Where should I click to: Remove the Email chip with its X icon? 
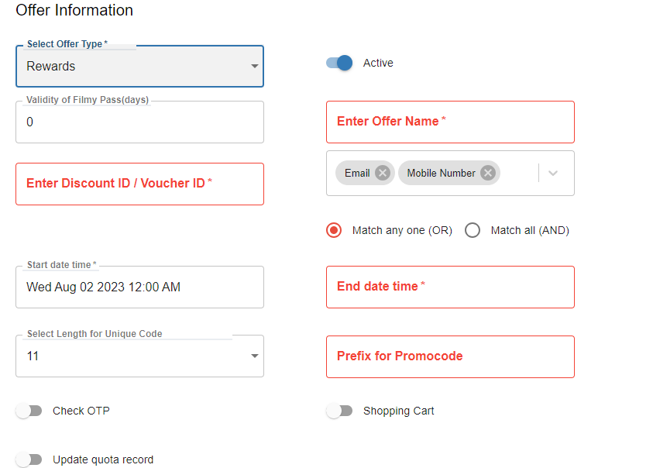point(382,173)
